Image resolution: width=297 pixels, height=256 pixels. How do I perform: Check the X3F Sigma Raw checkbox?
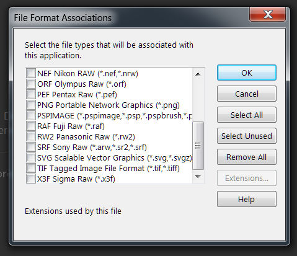[x=31, y=179]
